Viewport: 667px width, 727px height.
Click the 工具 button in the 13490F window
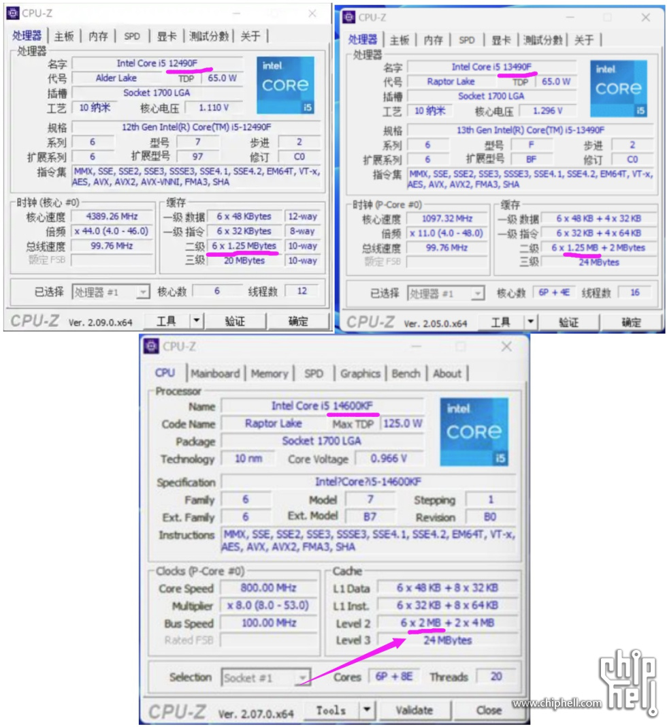point(501,322)
